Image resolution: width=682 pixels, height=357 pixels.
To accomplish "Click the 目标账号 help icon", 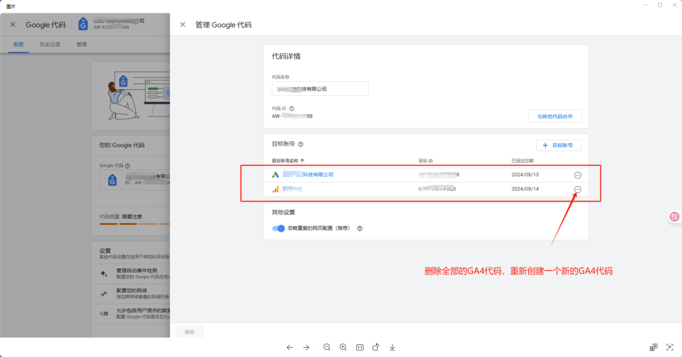I will point(300,145).
